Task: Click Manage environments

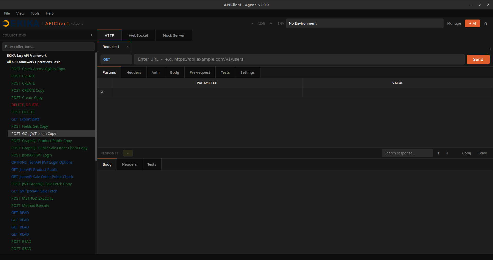Action: (x=454, y=23)
